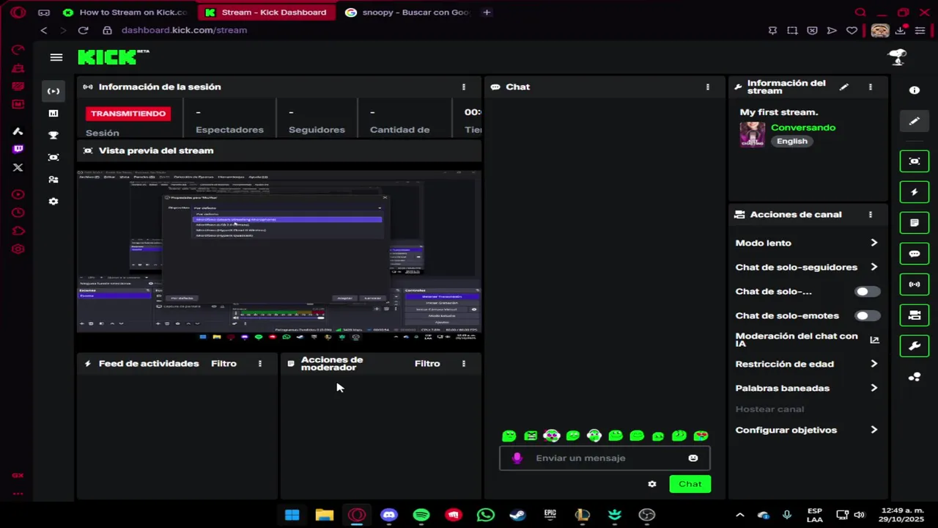The width and height of the screenshot is (938, 528).
Task: Open the clips capture icon in Kick sidebar
Action: coord(53,157)
